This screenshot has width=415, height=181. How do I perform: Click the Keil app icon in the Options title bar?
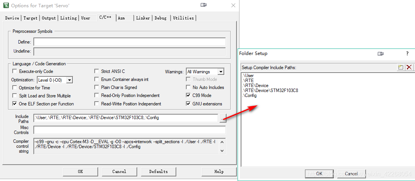click(6, 5)
